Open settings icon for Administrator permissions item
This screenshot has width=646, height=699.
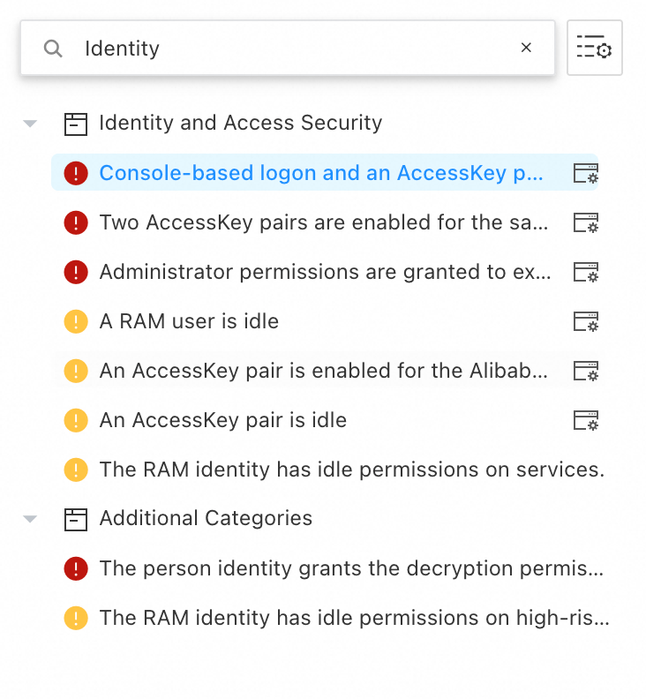pyautogui.click(x=586, y=272)
